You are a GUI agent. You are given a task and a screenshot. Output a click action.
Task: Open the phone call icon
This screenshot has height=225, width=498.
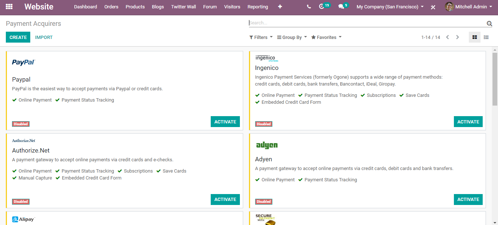pos(309,7)
